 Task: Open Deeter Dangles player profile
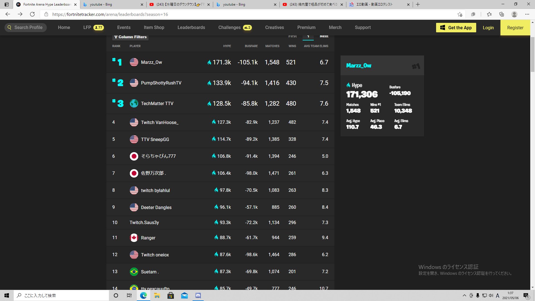pyautogui.click(x=156, y=207)
